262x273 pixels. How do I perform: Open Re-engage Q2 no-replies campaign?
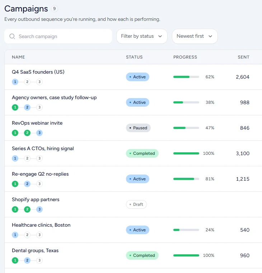(x=40, y=174)
